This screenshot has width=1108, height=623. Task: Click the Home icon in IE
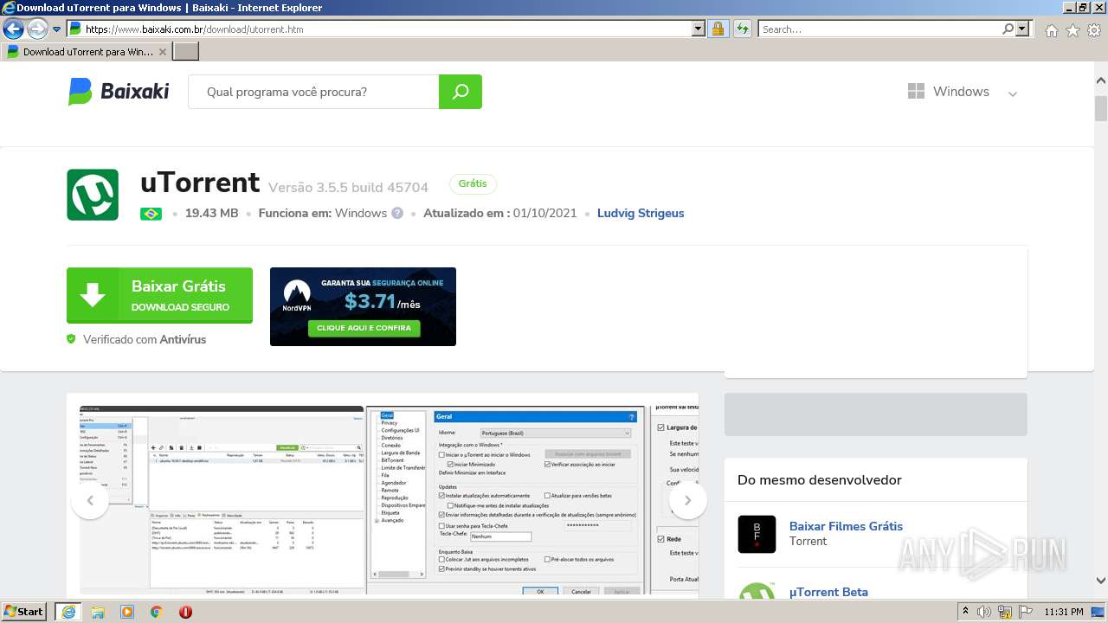(x=1051, y=30)
